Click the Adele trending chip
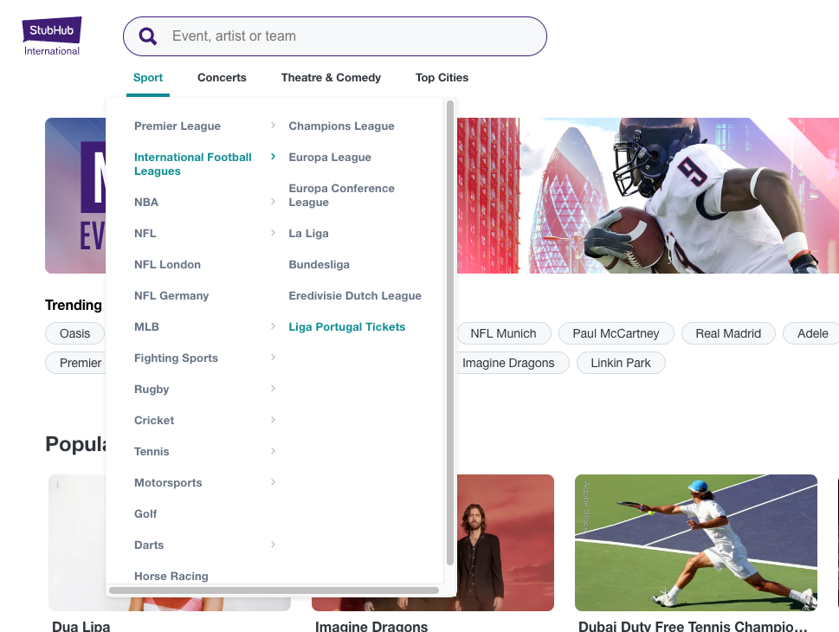This screenshot has width=839, height=632. click(x=812, y=333)
